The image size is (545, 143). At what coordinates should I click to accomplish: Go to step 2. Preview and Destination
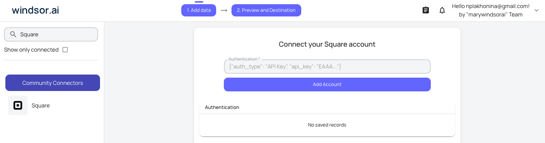(x=266, y=10)
